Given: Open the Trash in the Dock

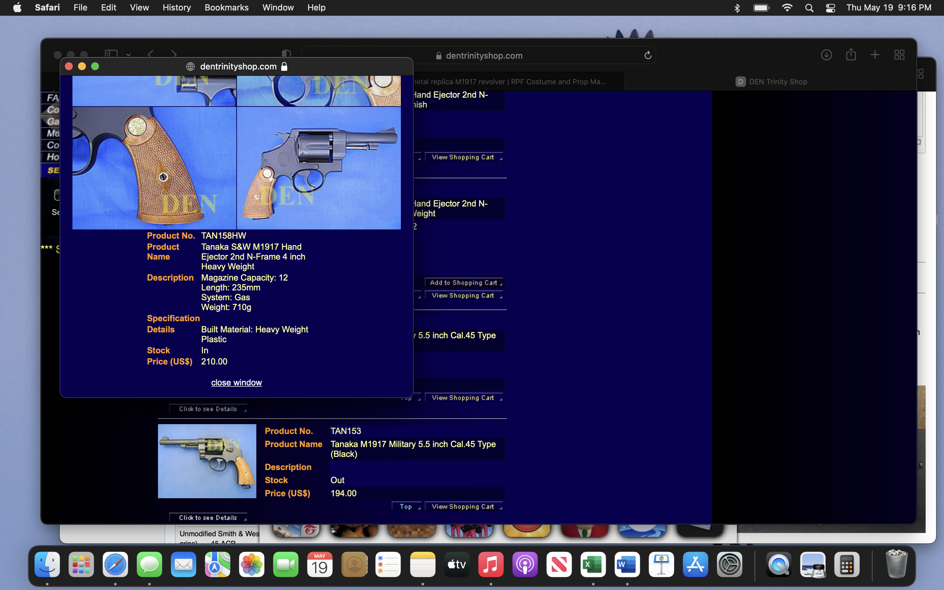Looking at the screenshot, I should pyautogui.click(x=896, y=565).
